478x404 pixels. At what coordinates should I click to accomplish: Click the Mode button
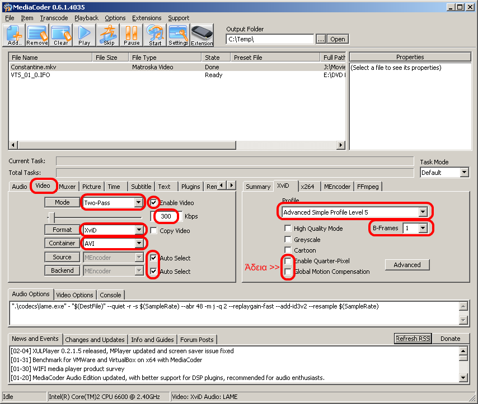62,202
